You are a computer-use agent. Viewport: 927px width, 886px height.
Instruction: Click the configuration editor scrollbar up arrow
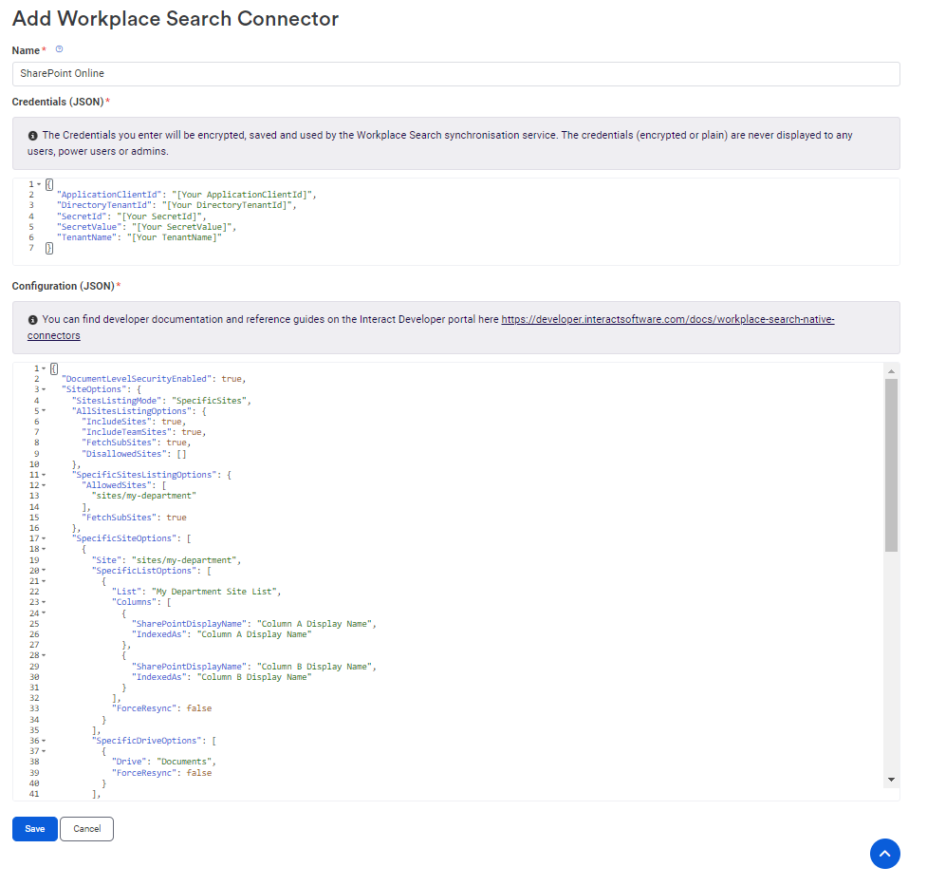[891, 371]
